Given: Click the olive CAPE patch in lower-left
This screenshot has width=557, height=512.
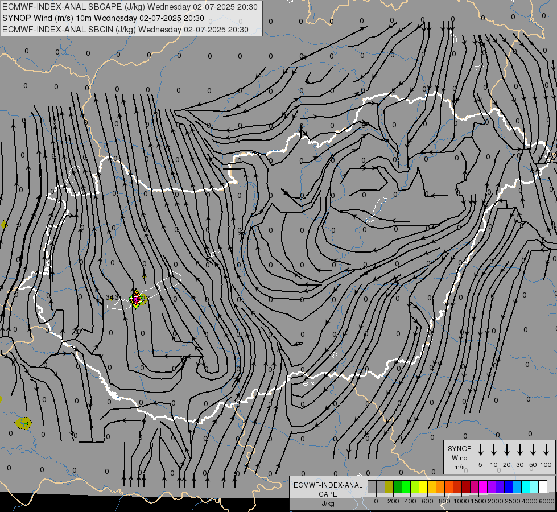Looking at the screenshot, I should click(23, 423).
